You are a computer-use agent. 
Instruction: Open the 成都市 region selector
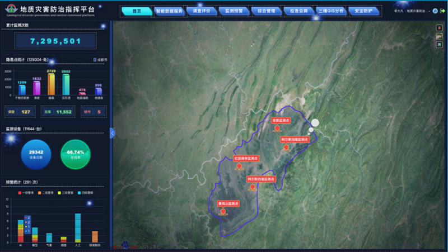[x=99, y=59]
